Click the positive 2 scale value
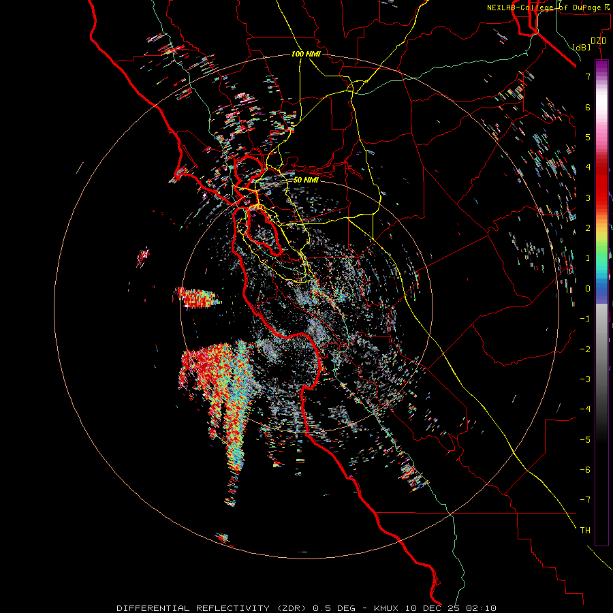This screenshot has width=613, height=613. click(x=588, y=228)
